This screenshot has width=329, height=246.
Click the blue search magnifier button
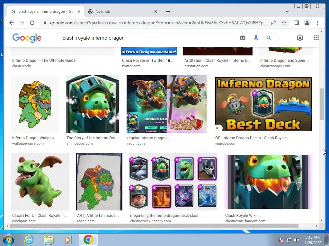(x=269, y=38)
